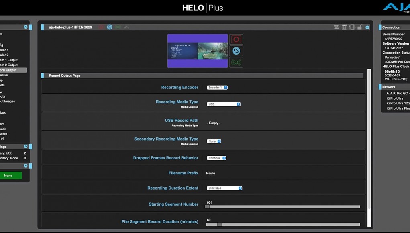The image size is (410, 233).
Task: Open Encoder 1 page in sidebar
Action: coord(4,50)
